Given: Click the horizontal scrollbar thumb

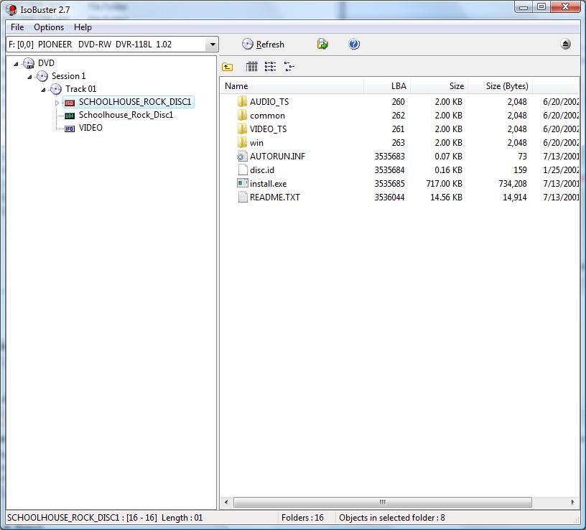Looking at the screenshot, I should (382, 502).
